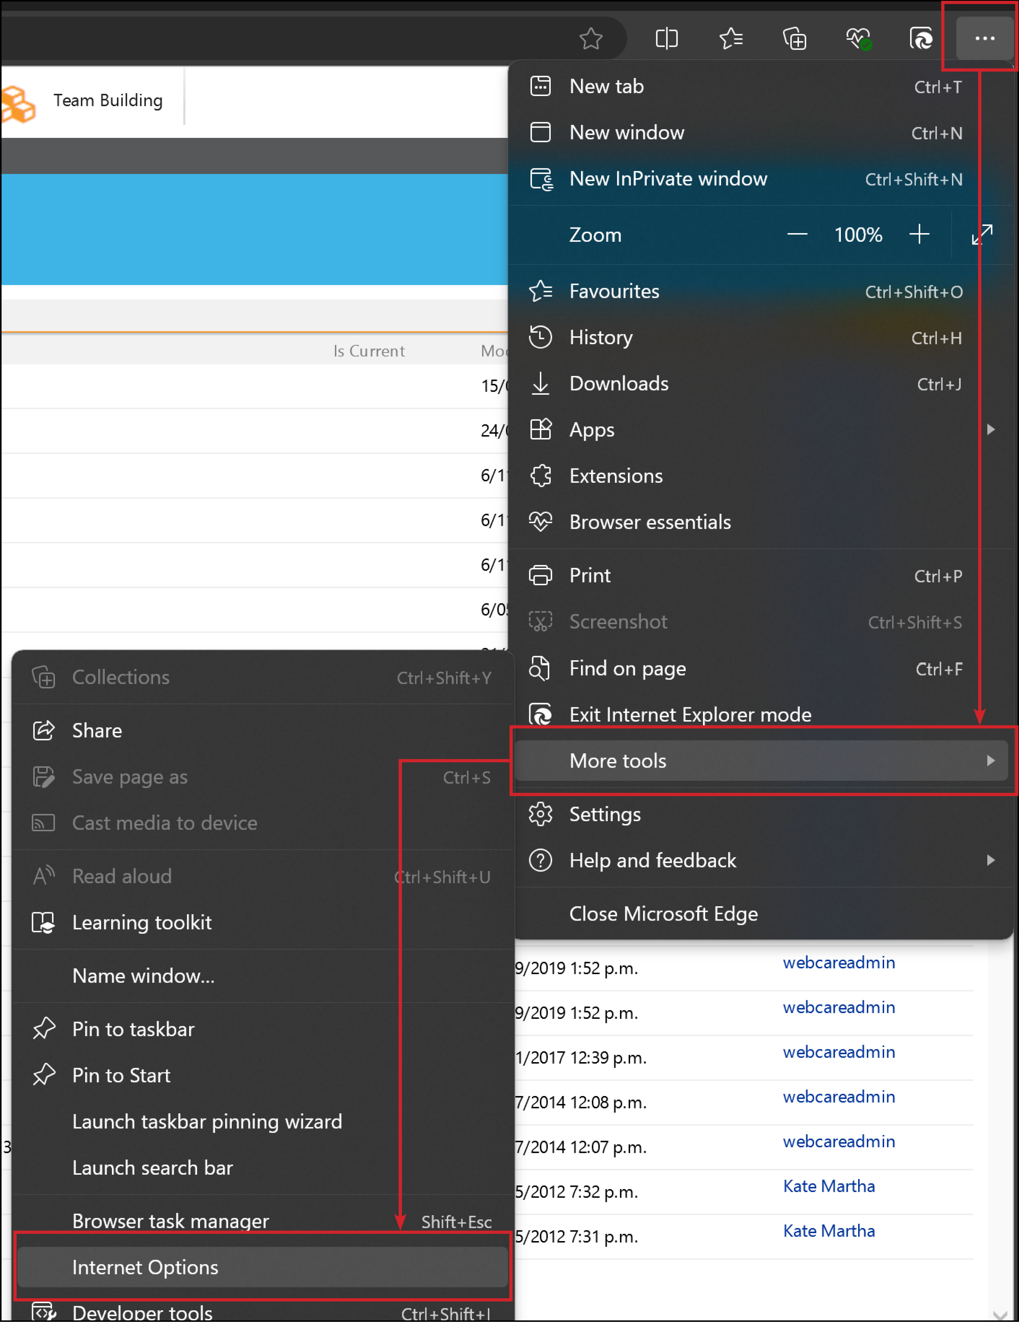Viewport: 1019px width, 1322px height.
Task: Click the Print printer icon
Action: (x=540, y=576)
